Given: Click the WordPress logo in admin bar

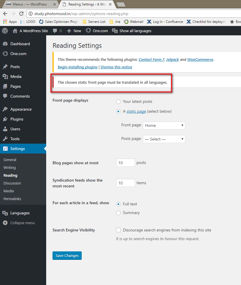Looking at the screenshot, I should point(5,31).
